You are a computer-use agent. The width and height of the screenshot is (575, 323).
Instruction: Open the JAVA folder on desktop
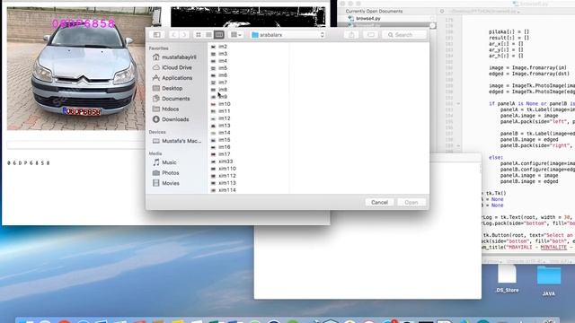[x=549, y=281]
